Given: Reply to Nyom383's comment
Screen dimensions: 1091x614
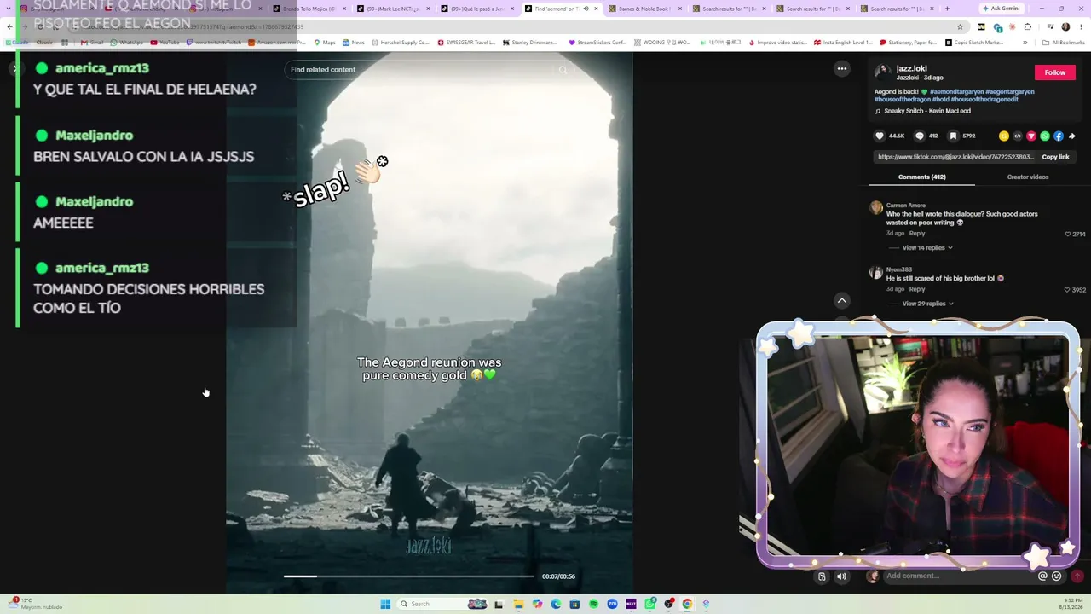Looking at the screenshot, I should [x=917, y=289].
